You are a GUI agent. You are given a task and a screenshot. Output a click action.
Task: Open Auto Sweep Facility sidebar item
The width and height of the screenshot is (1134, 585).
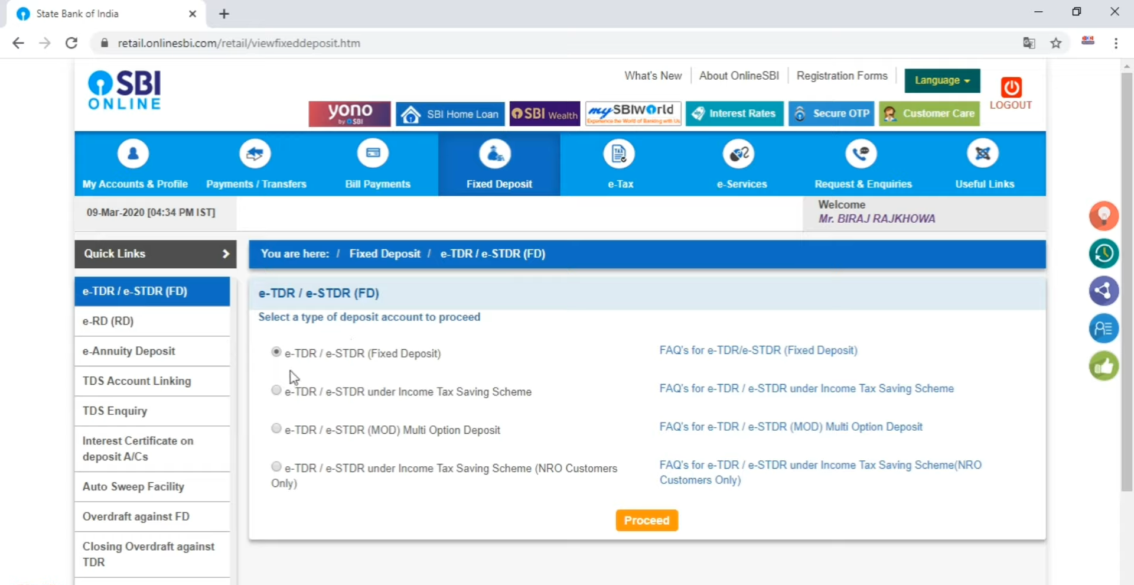pyautogui.click(x=152, y=487)
